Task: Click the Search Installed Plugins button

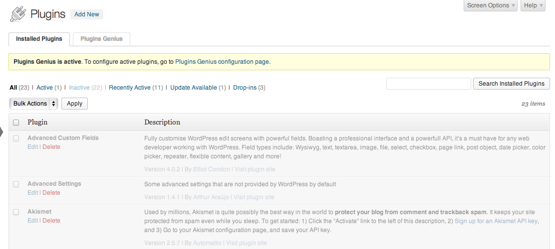Action: point(511,84)
